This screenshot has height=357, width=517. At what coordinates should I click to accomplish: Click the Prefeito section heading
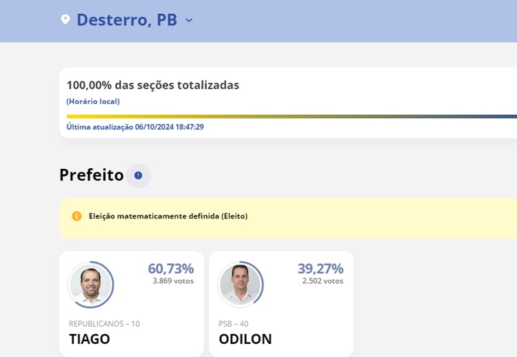92,175
